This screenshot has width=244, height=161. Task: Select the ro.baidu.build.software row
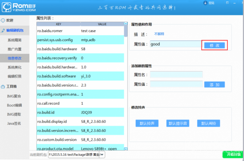pyautogui.click(x=80, y=76)
